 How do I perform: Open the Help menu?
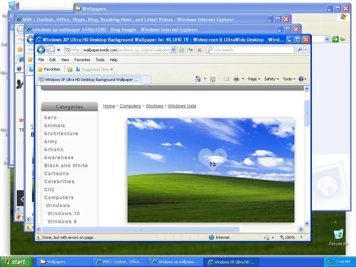pos(114,60)
